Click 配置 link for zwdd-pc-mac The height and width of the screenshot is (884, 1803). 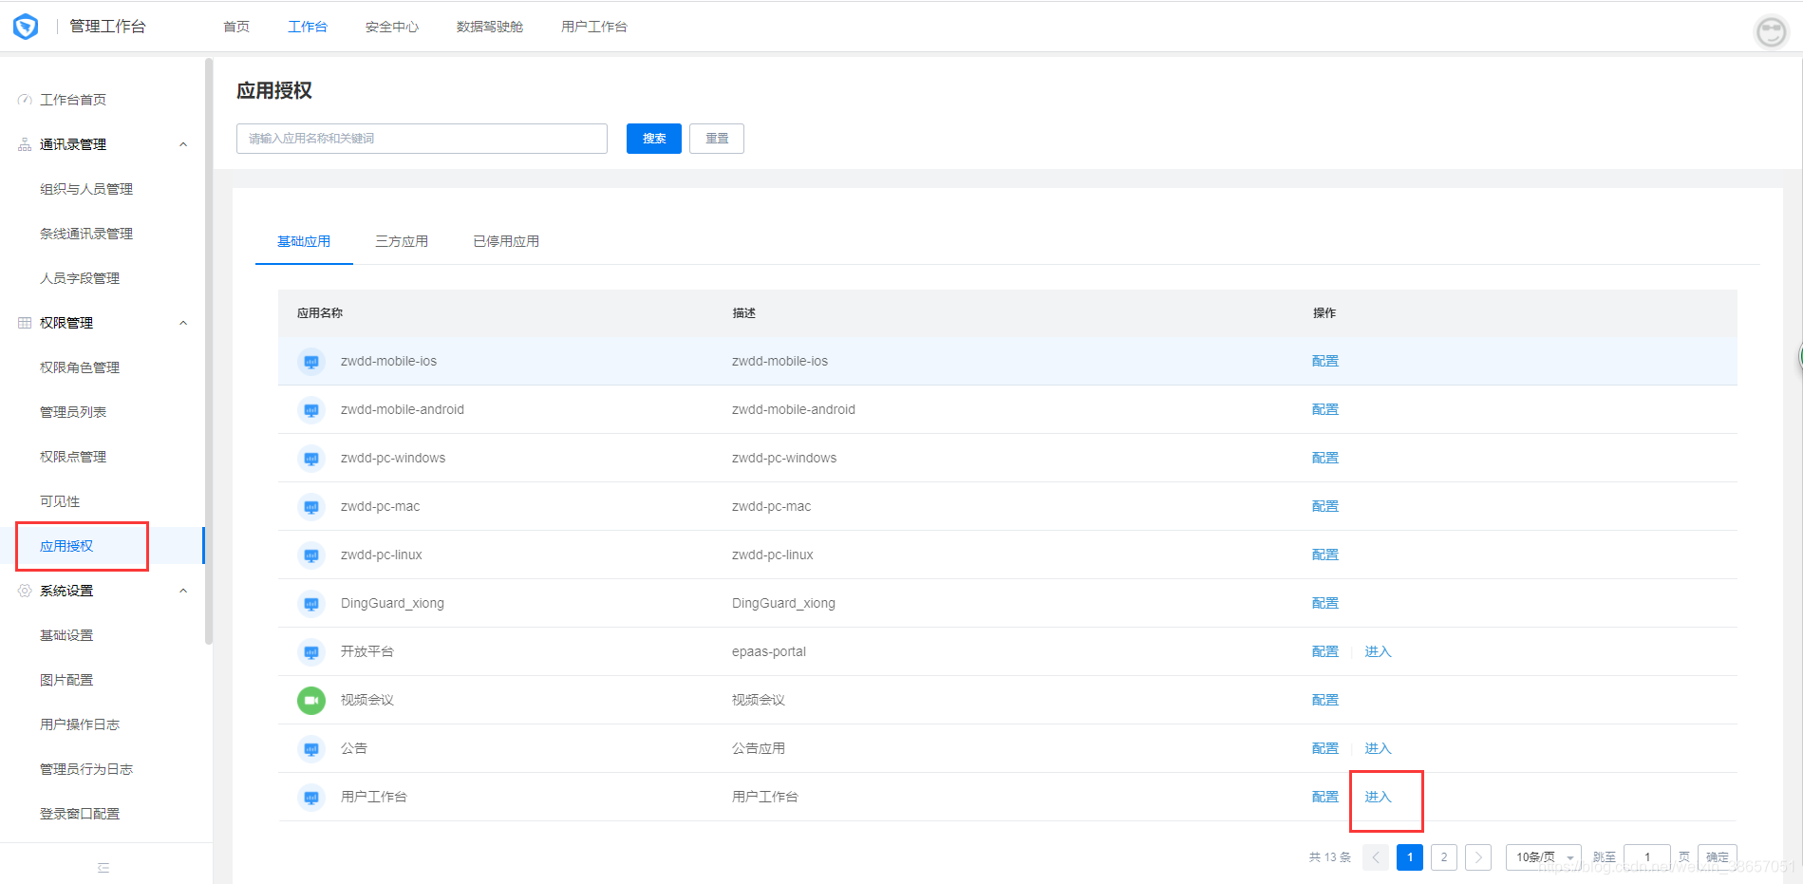(1325, 506)
